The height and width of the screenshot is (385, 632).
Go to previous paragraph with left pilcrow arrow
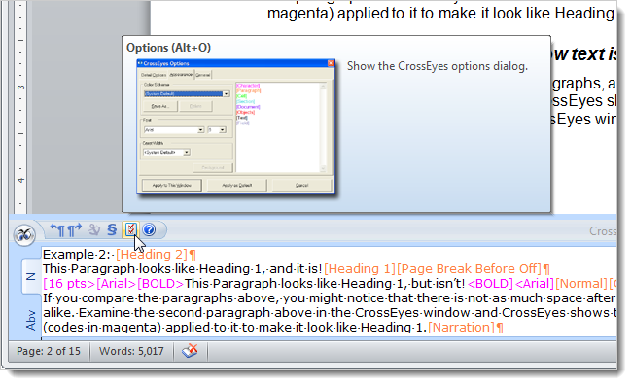[57, 229]
